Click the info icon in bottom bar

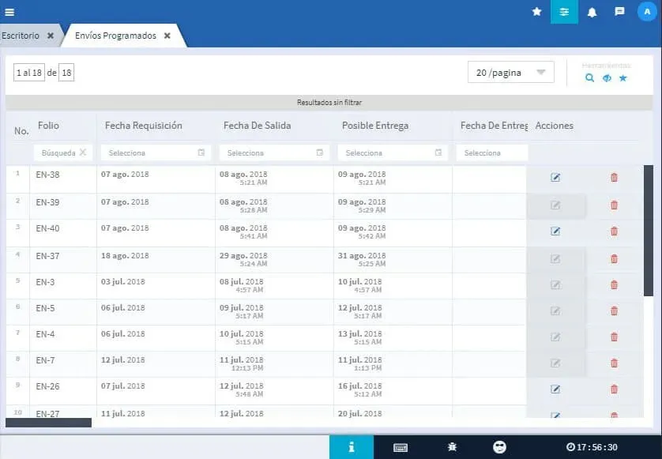click(x=351, y=447)
